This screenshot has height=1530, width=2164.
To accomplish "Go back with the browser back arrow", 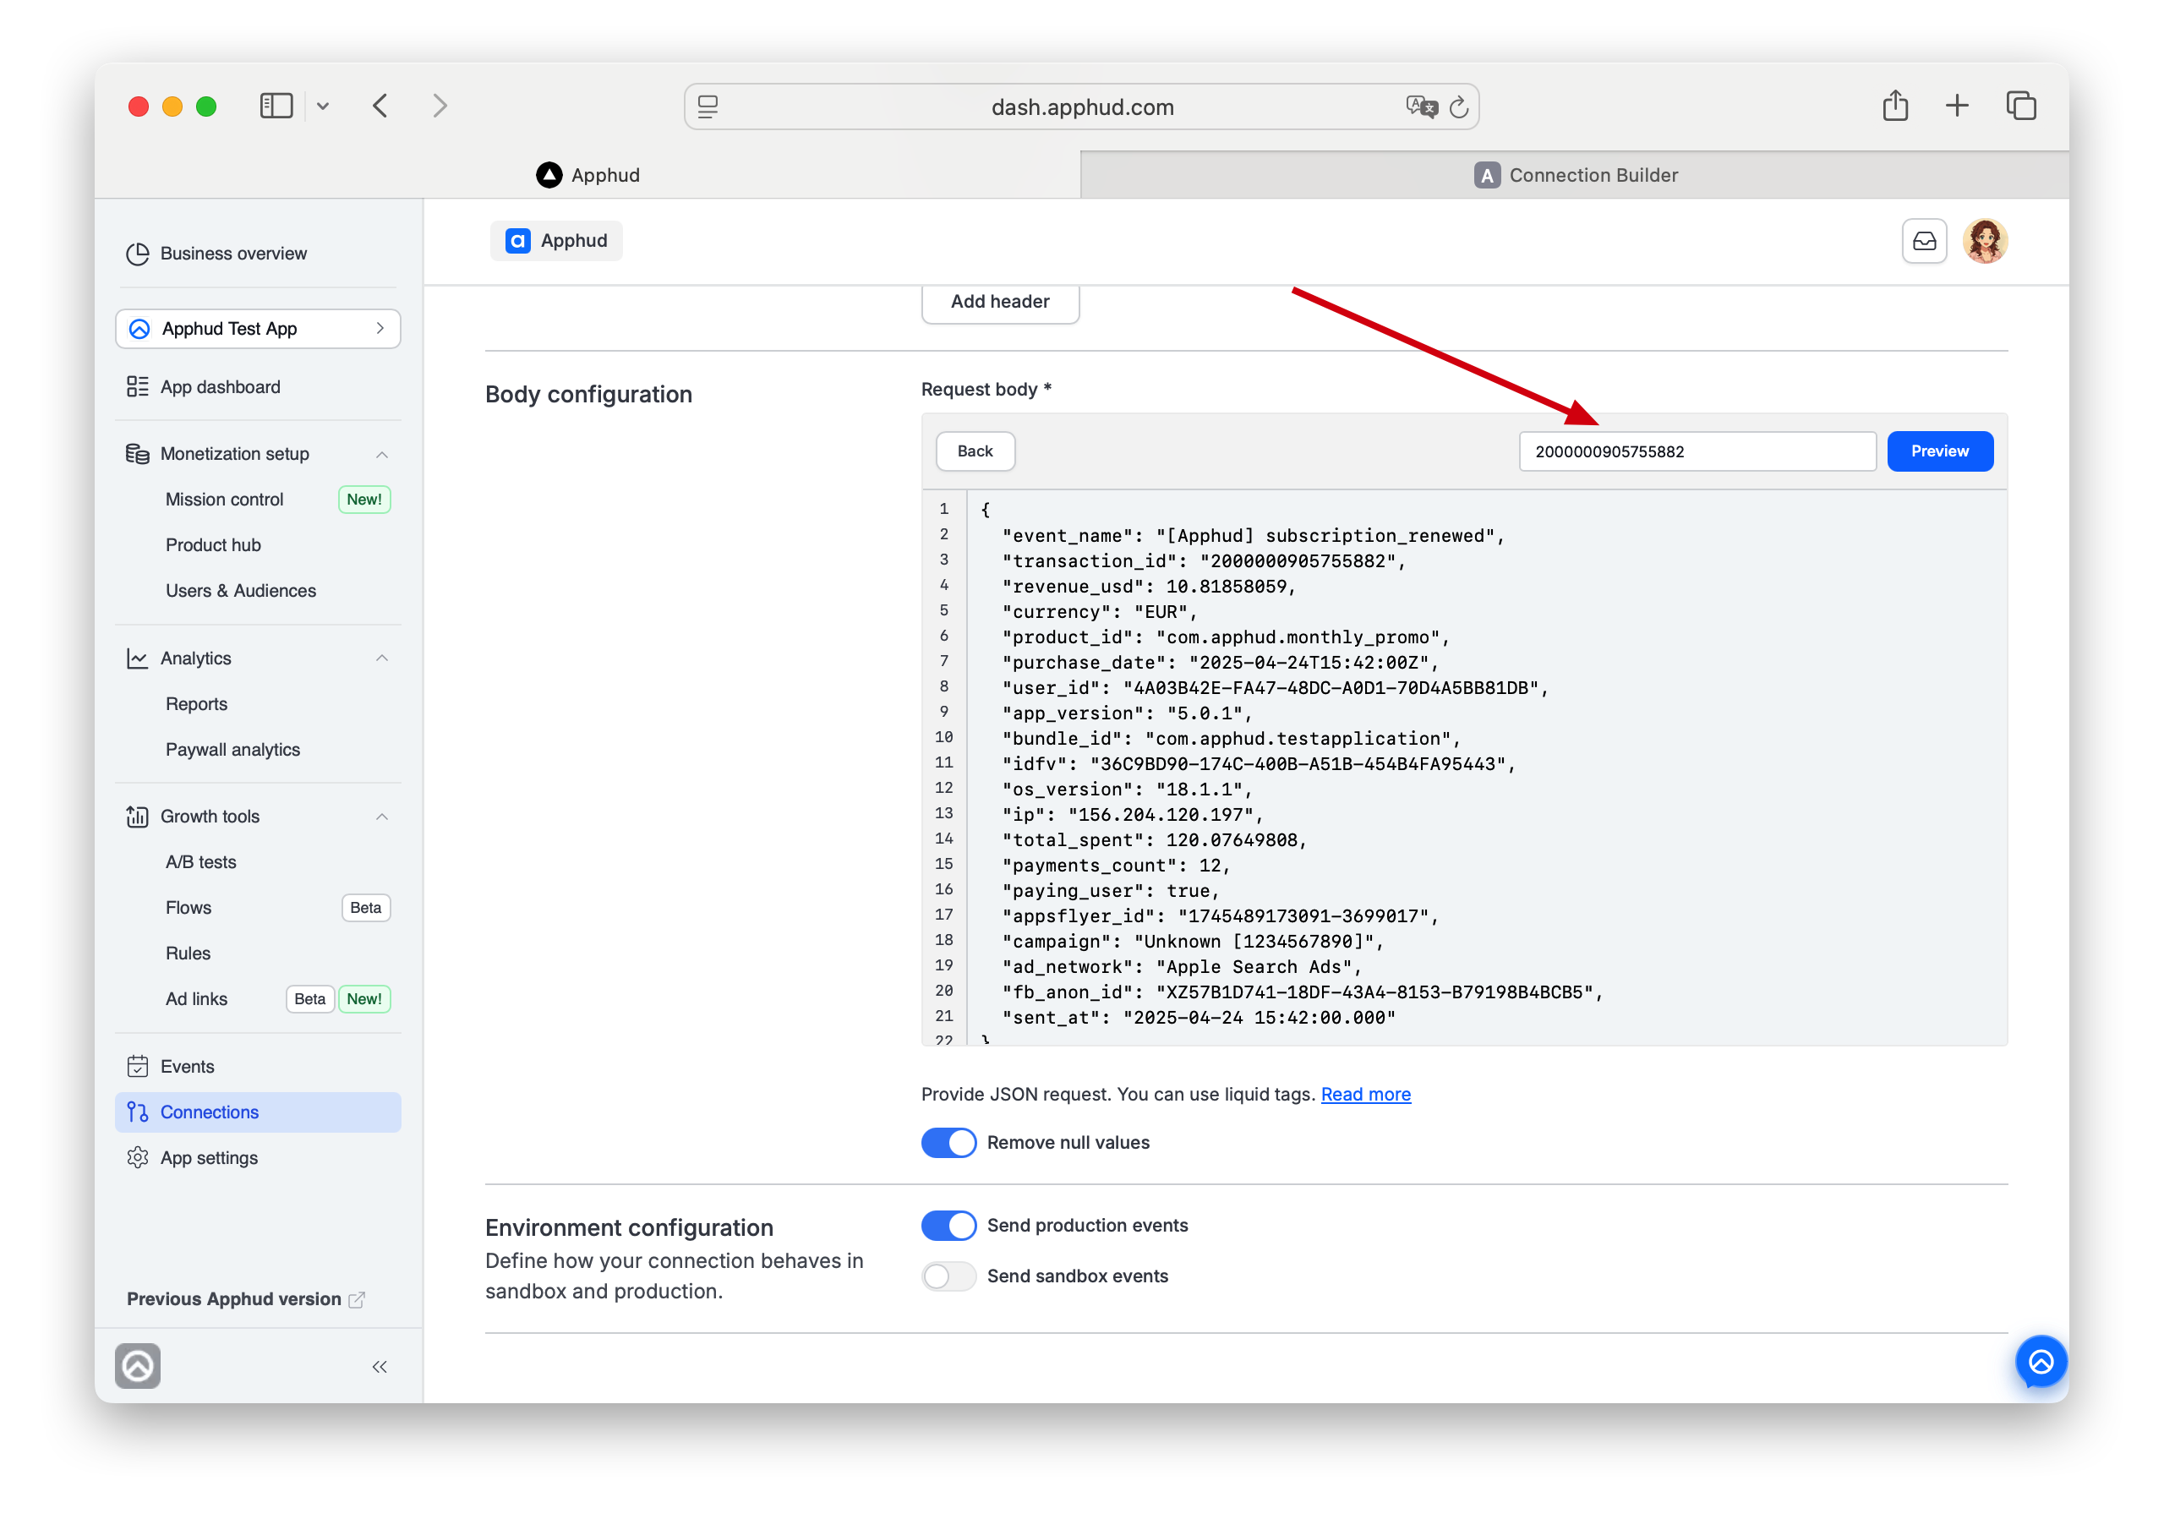I will (380, 106).
